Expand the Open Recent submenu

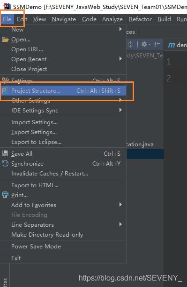click(x=63, y=59)
